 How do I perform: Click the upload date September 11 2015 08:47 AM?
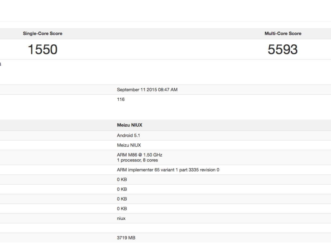pyautogui.click(x=147, y=90)
